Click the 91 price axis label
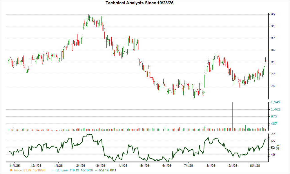The image size is (290, 174). [x=273, y=26]
